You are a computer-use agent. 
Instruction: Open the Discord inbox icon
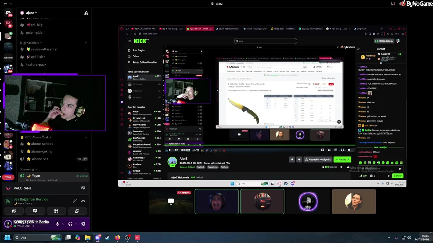393,4
